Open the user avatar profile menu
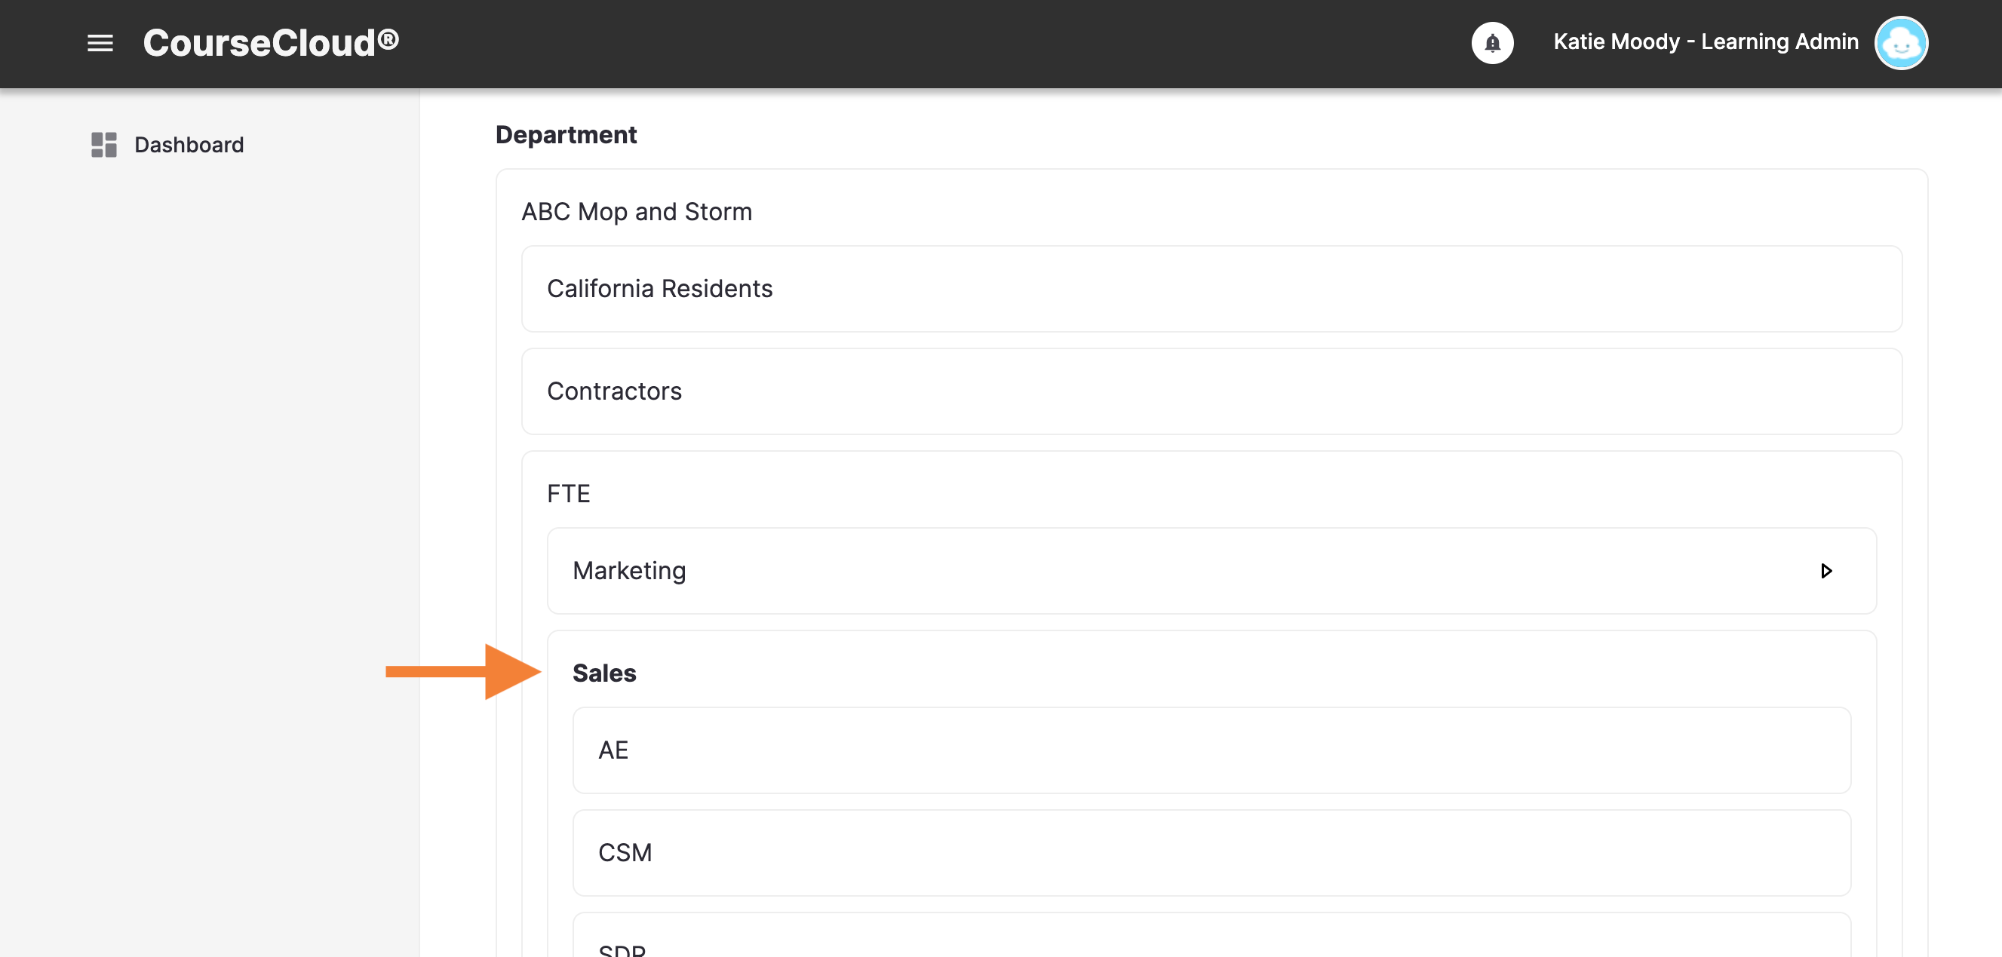 (x=1901, y=44)
